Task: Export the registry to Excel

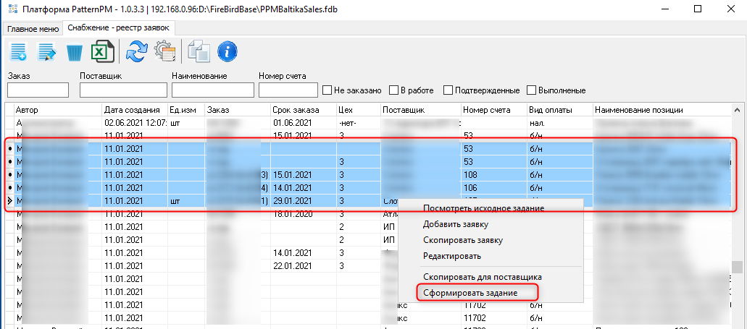Action: coord(103,52)
